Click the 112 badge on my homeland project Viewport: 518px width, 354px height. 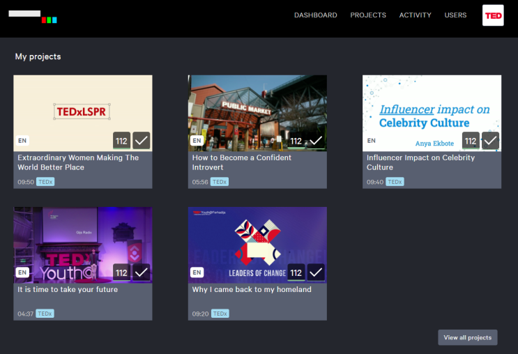(296, 272)
